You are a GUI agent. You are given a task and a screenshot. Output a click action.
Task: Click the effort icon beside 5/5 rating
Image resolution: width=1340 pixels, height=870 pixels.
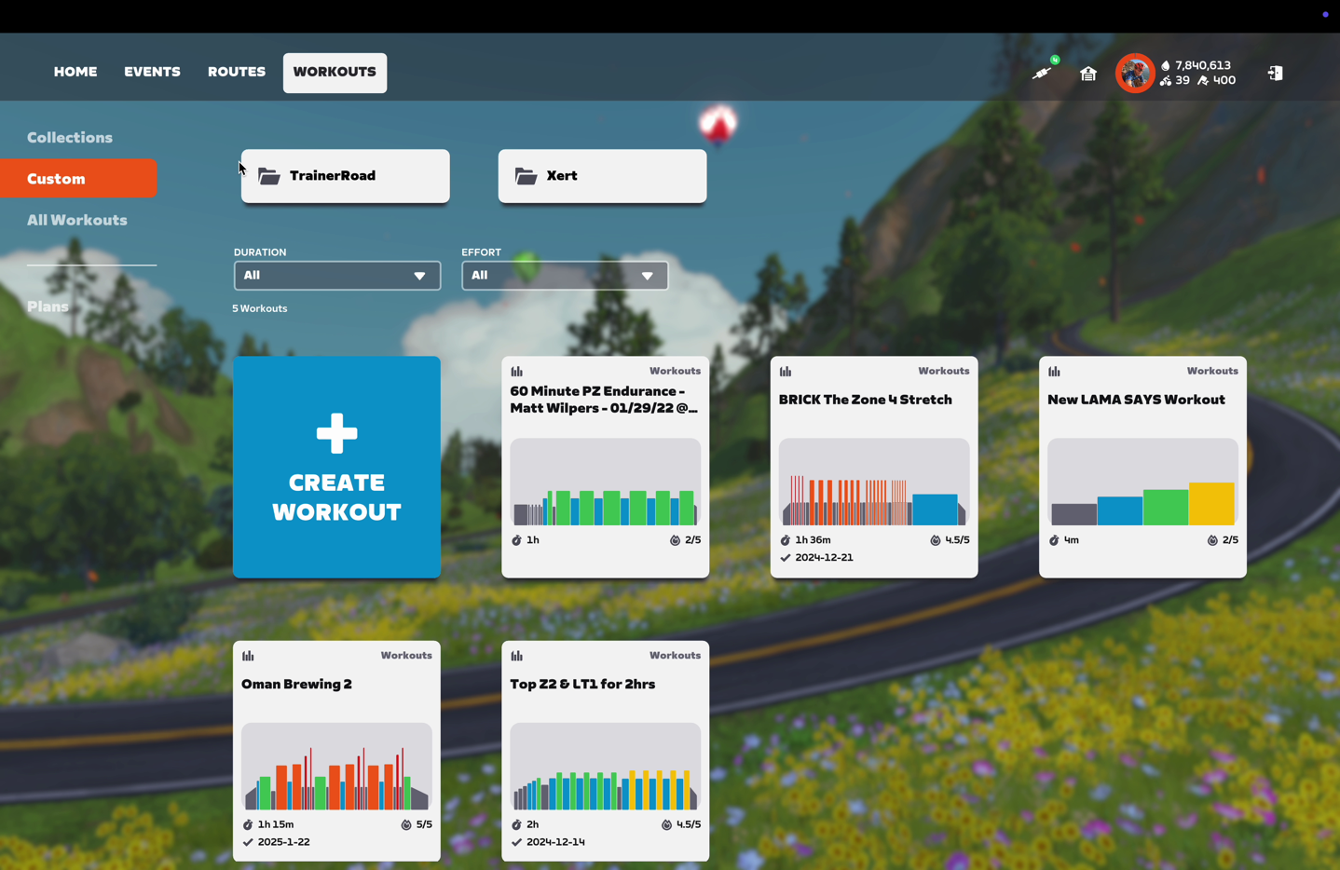point(405,824)
